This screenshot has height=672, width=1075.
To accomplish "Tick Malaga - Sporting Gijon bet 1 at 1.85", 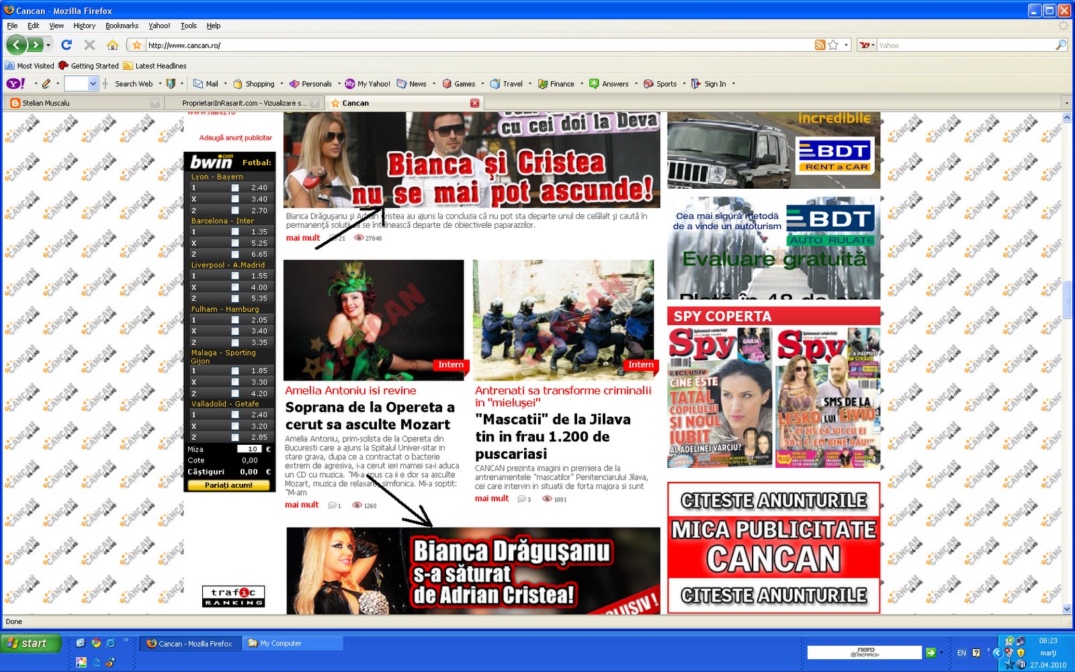I will click(235, 371).
